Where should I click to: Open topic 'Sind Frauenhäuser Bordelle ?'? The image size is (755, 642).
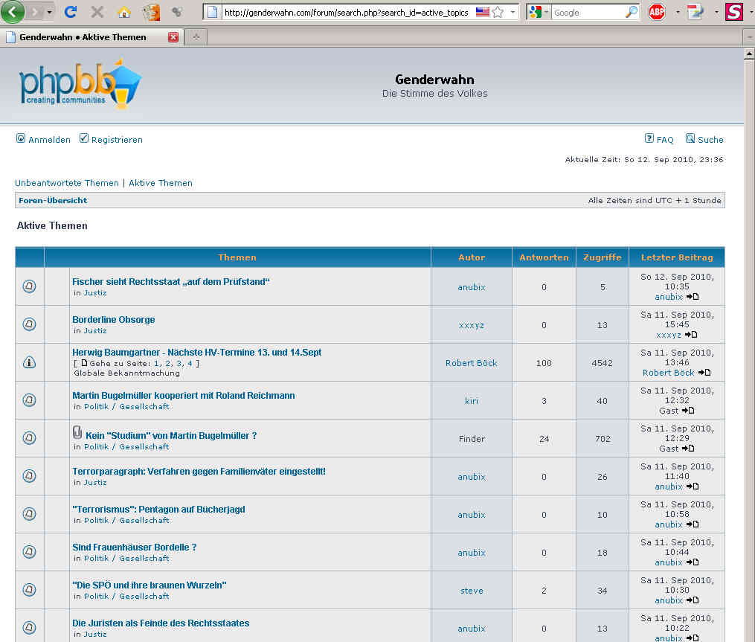pos(134,547)
